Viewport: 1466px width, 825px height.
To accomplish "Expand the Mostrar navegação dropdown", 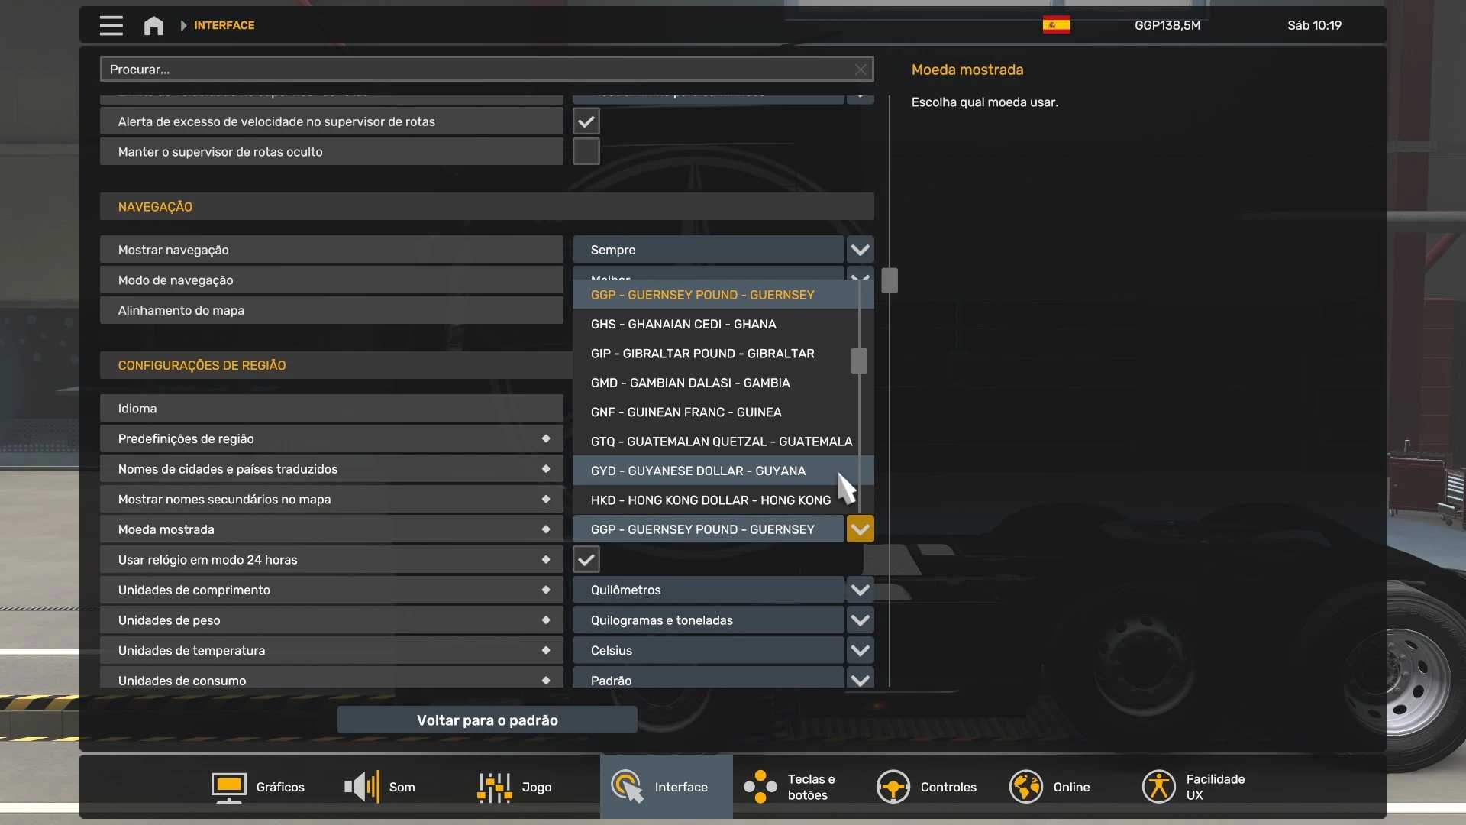I will [x=860, y=250].
